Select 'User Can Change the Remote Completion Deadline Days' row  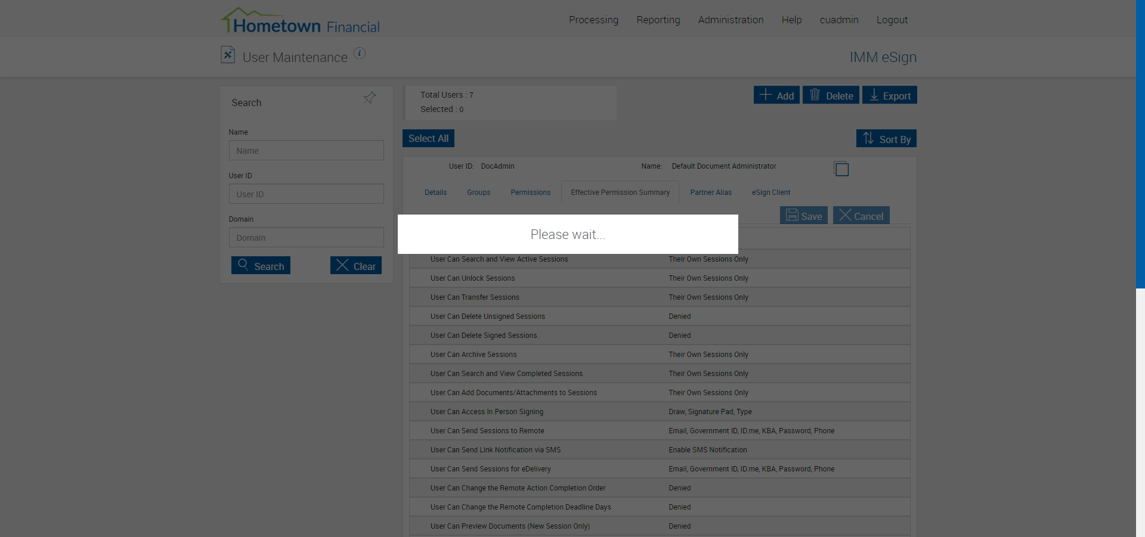click(660, 507)
